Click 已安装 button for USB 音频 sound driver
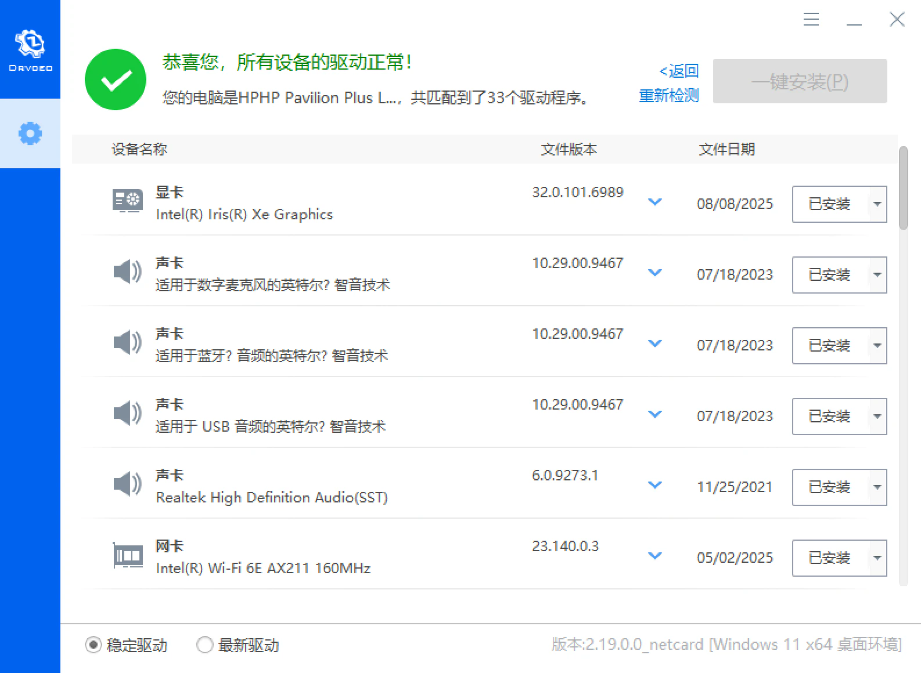 (830, 417)
